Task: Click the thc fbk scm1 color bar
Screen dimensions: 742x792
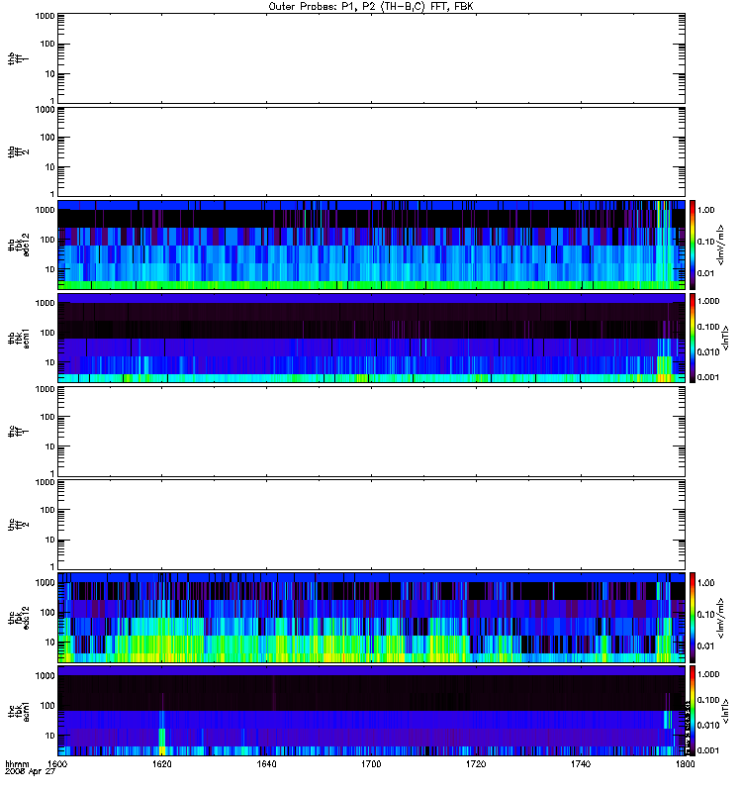Action: [x=693, y=711]
